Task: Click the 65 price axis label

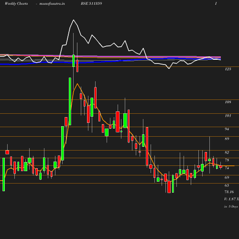Action: click(227, 185)
